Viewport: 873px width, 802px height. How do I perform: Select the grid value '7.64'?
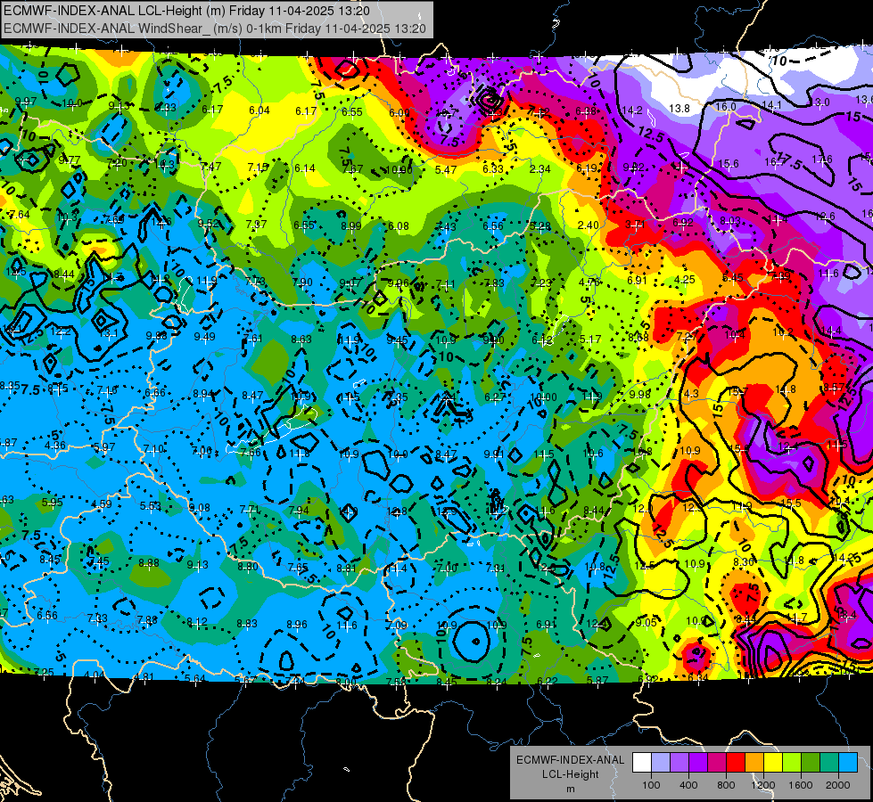point(20,214)
